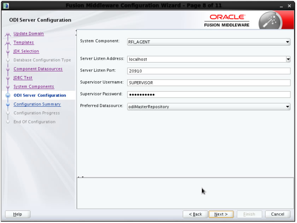Open the Preferred Datasource dropdown odiMasterRepository

tap(209, 107)
